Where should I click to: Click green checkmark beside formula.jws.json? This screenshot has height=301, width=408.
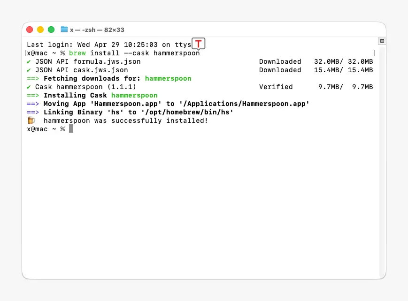29,61
